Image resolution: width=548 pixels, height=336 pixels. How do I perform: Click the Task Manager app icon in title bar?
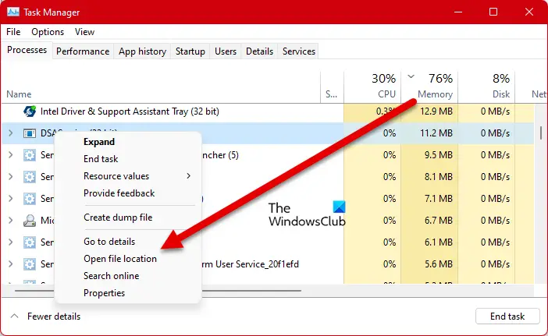coord(13,12)
